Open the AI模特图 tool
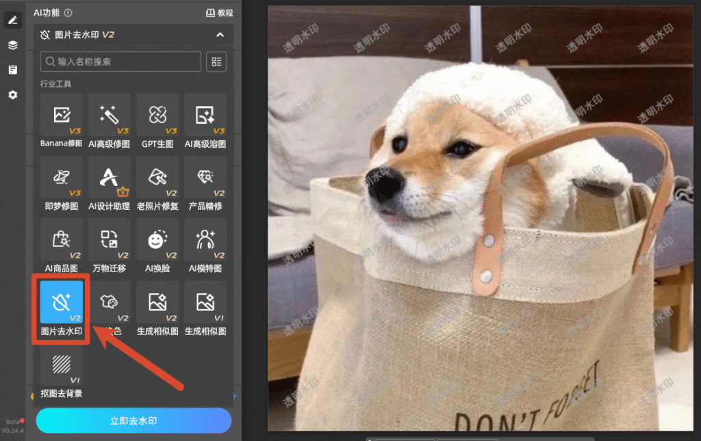The height and width of the screenshot is (441, 701). coord(205,246)
